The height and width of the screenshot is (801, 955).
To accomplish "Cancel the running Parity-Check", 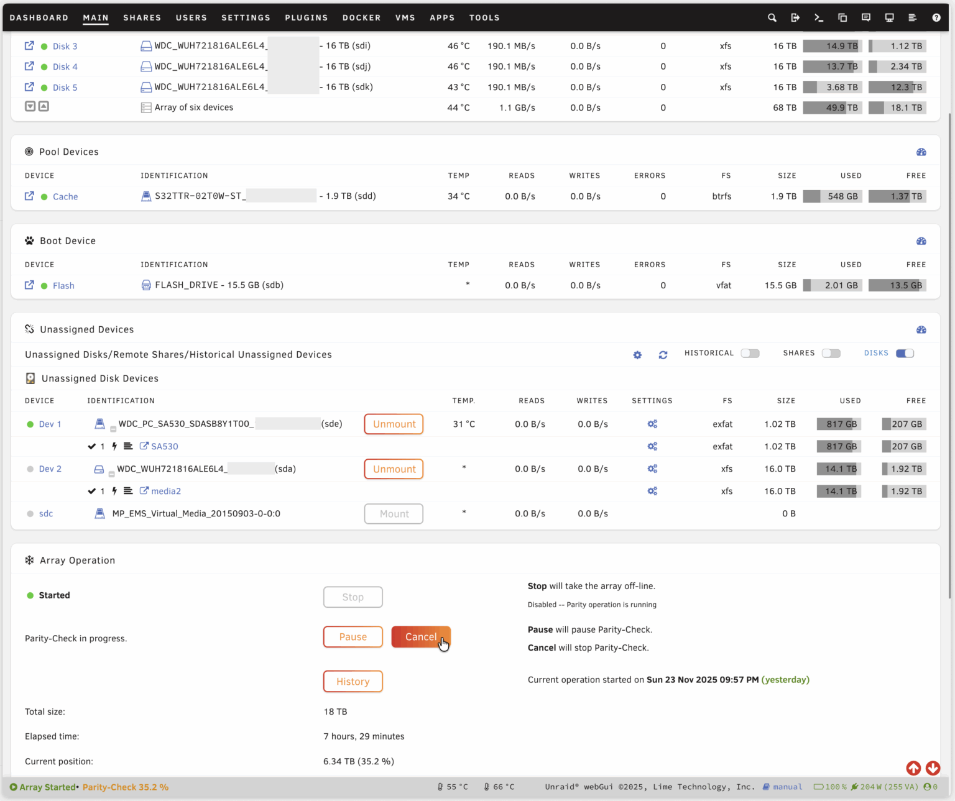I will coord(421,637).
